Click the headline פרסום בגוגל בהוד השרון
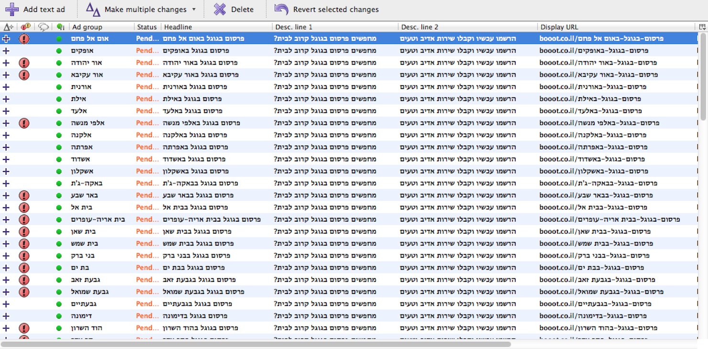The image size is (708, 349). pyautogui.click(x=200, y=328)
